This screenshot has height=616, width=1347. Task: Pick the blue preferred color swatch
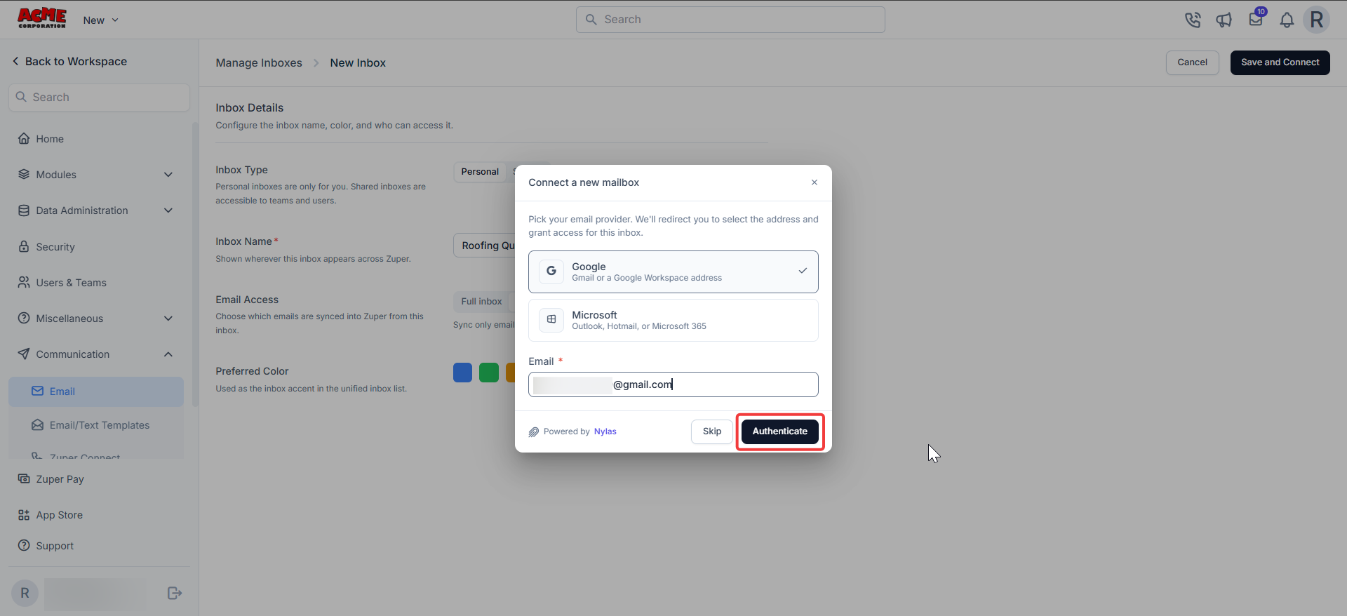463,373
